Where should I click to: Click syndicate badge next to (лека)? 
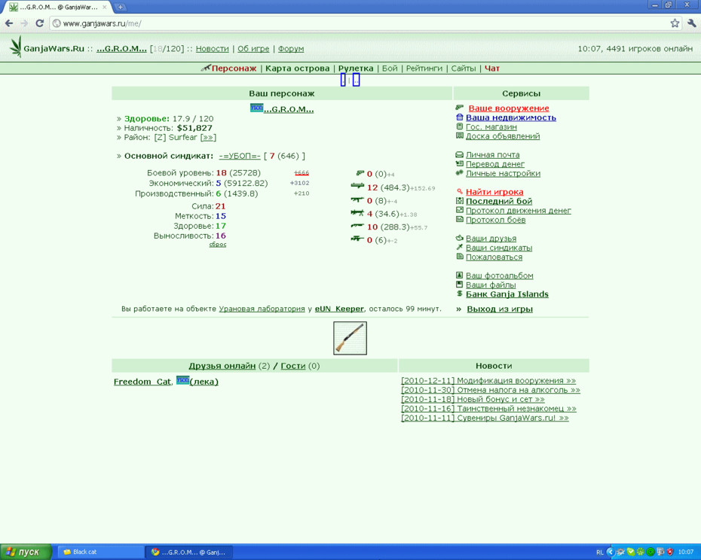coord(183,380)
